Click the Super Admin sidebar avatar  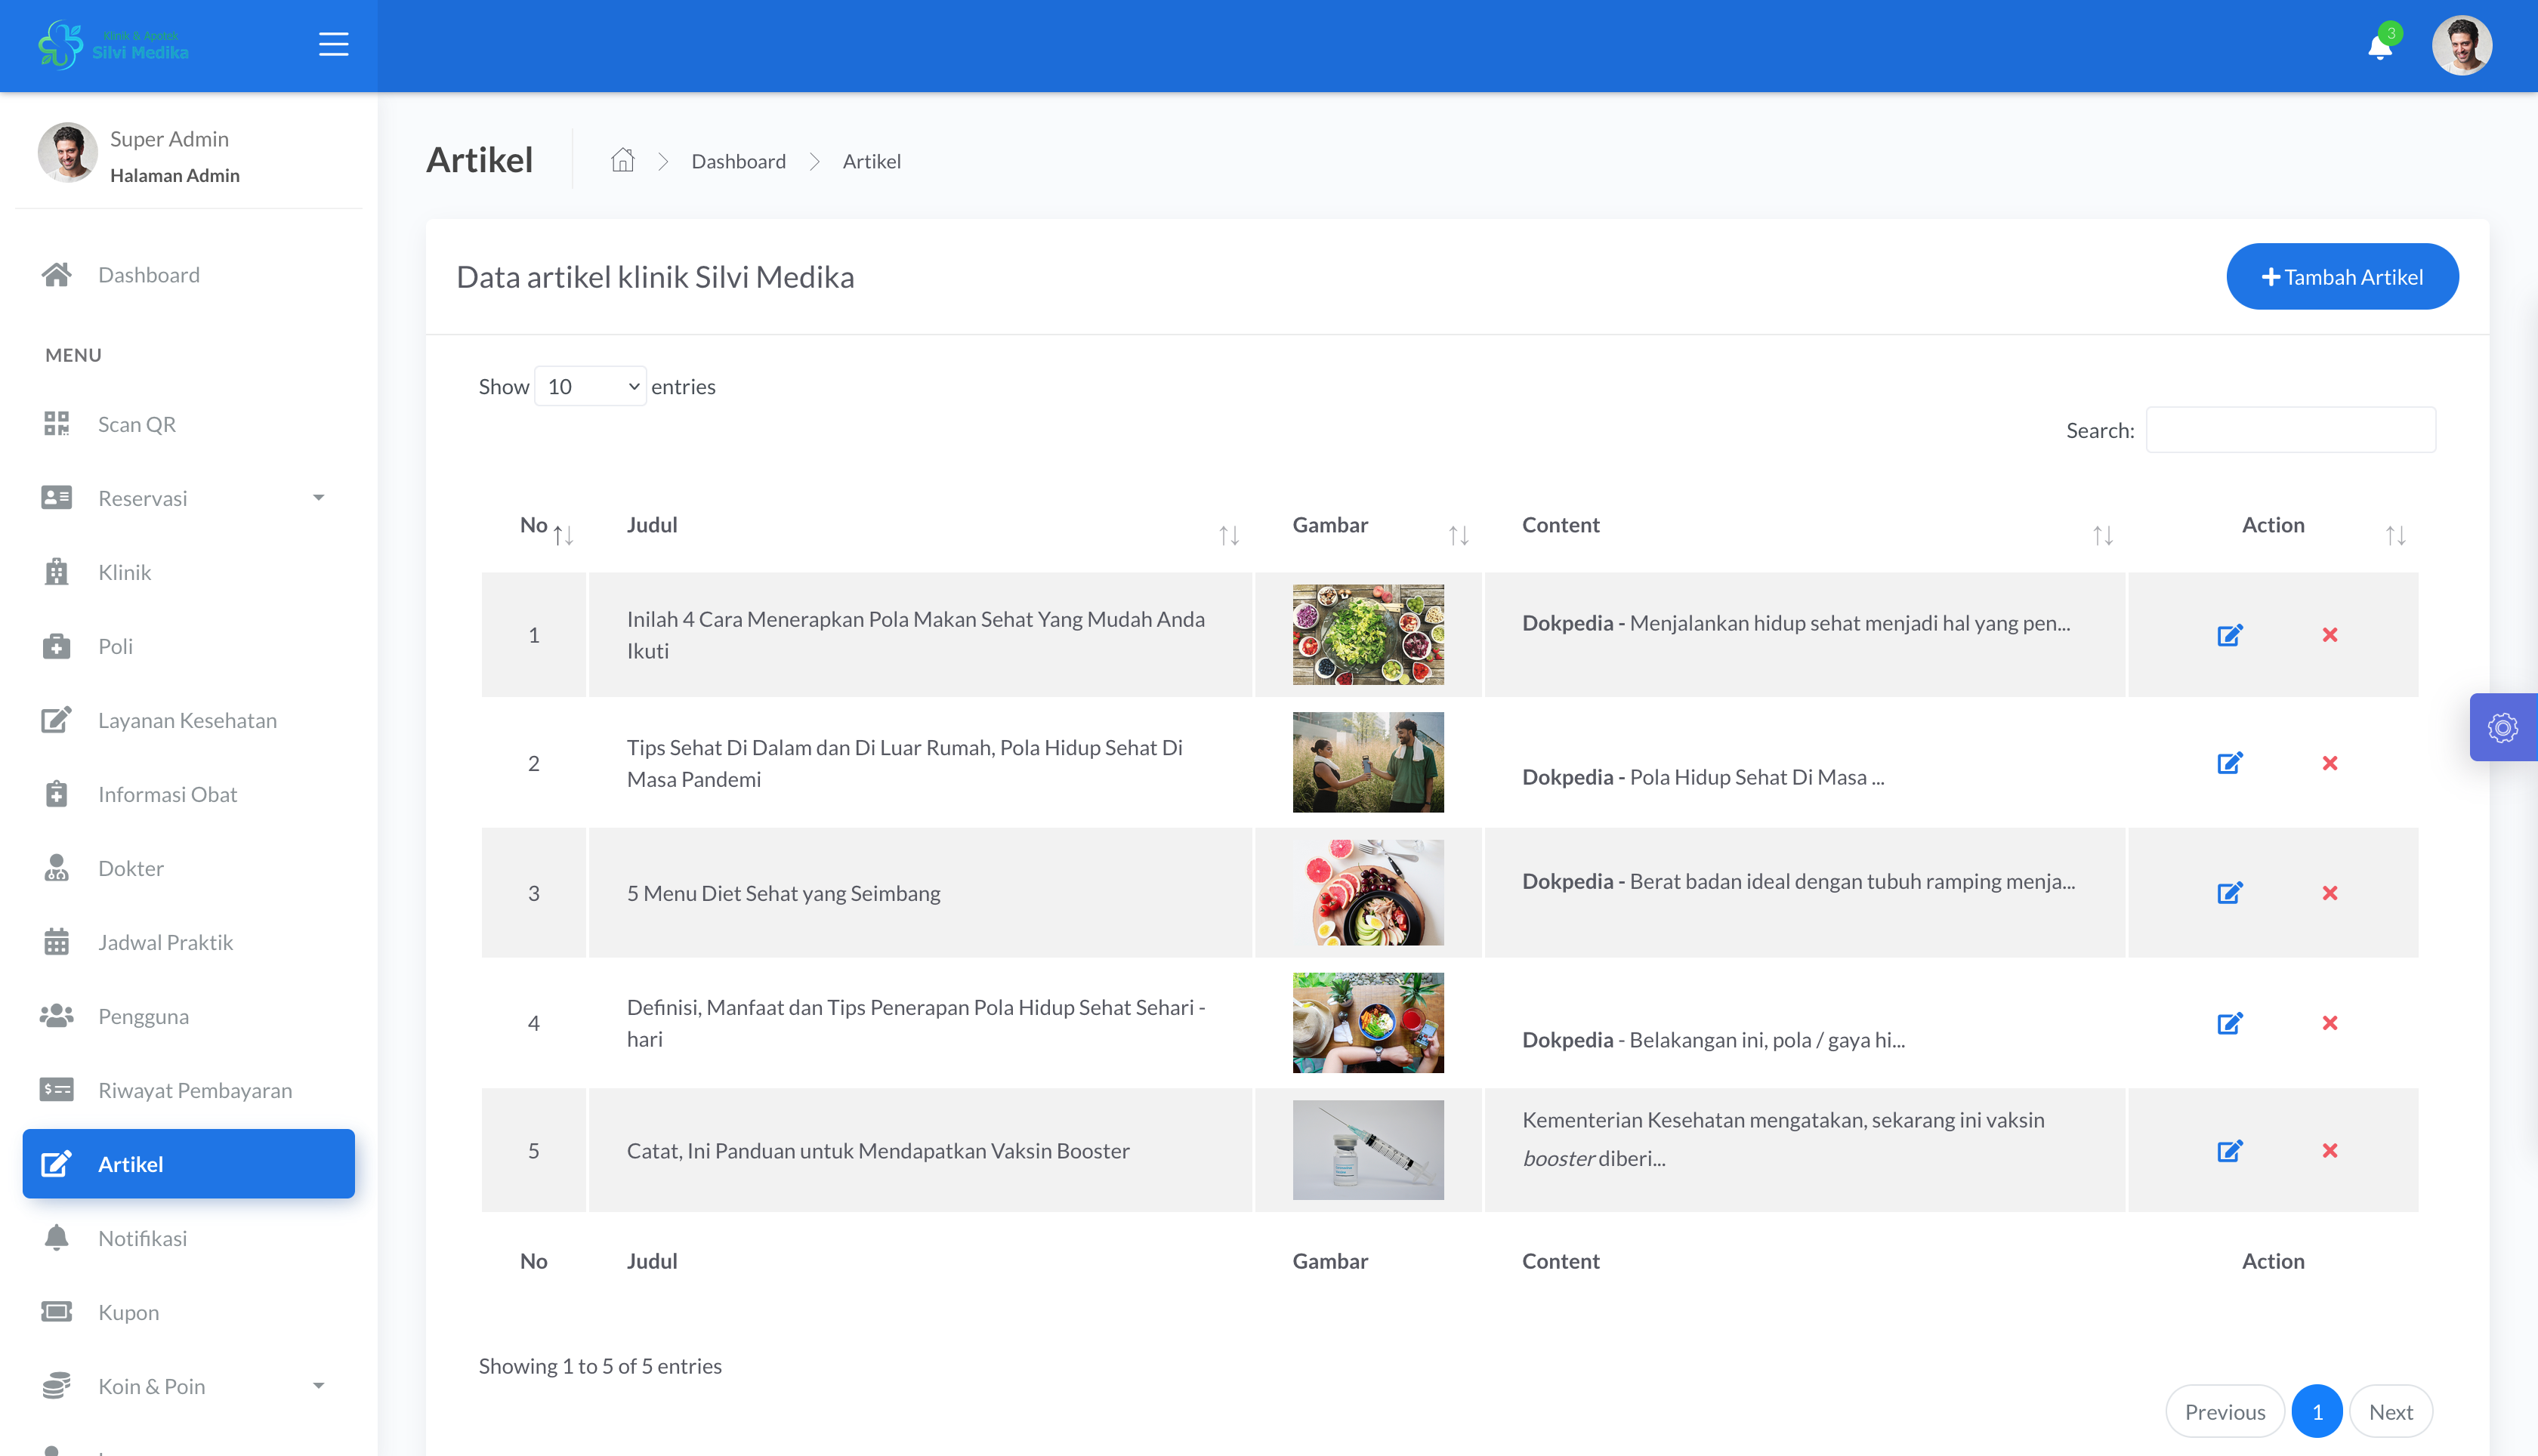pyautogui.click(x=67, y=153)
